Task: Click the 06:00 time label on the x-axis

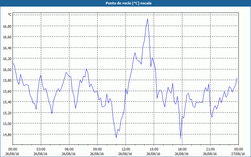Action: tap(69, 149)
